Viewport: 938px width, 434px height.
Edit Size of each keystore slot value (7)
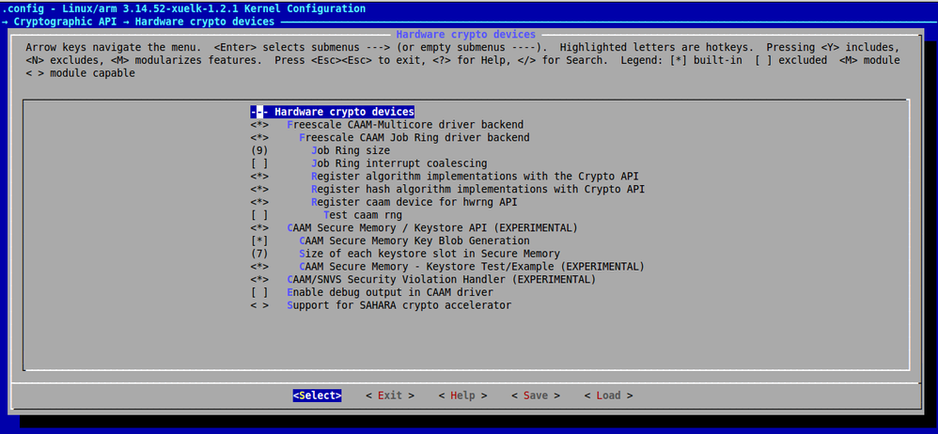(259, 254)
